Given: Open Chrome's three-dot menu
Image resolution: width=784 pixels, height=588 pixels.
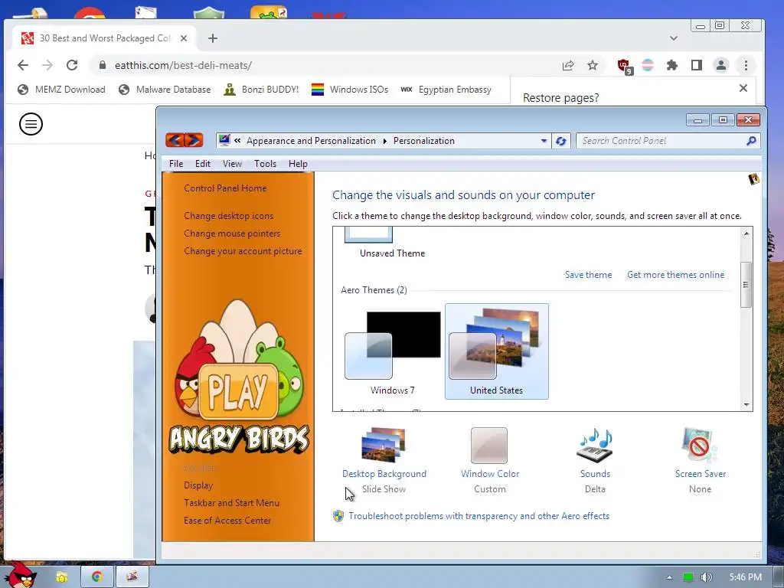Looking at the screenshot, I should click(x=746, y=65).
